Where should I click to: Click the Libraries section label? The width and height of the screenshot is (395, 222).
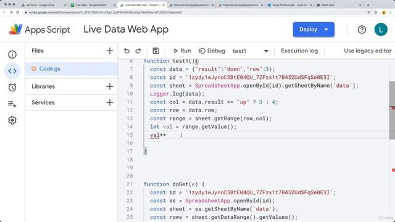[x=43, y=86]
